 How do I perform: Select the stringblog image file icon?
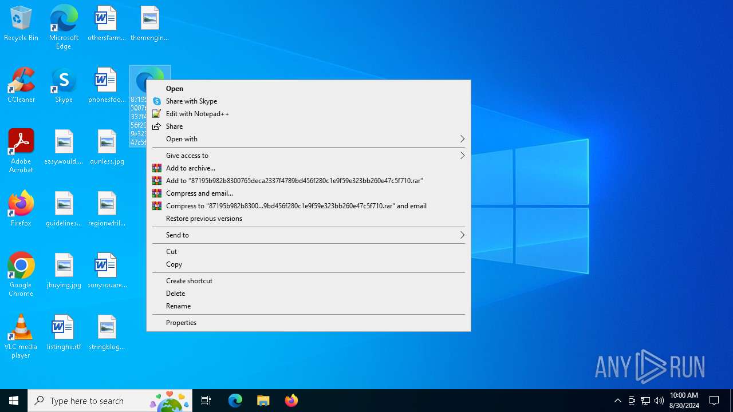[x=107, y=333]
